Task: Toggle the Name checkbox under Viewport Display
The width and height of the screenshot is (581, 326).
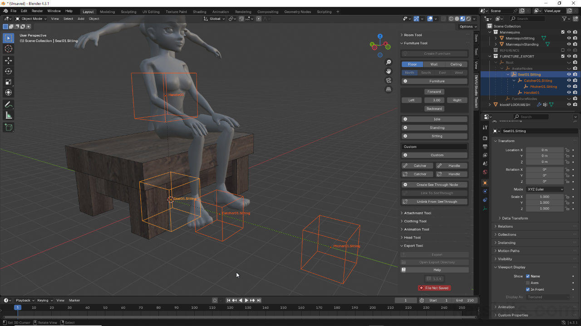Action: click(528, 276)
